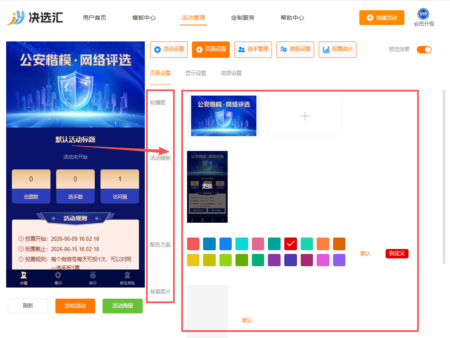Click the 决选汇 logo
This screenshot has width=450, height=338.
pyautogui.click(x=35, y=18)
